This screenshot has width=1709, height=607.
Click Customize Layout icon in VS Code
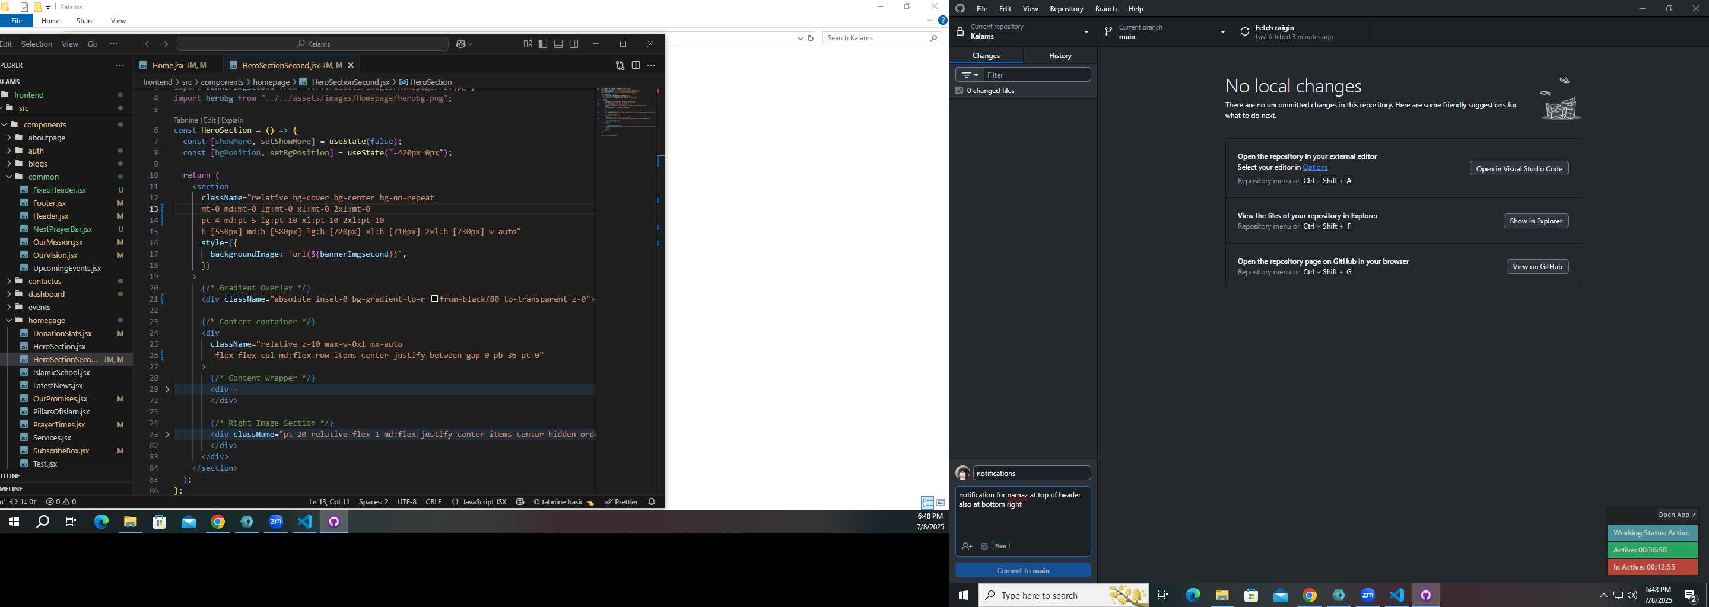click(x=528, y=44)
